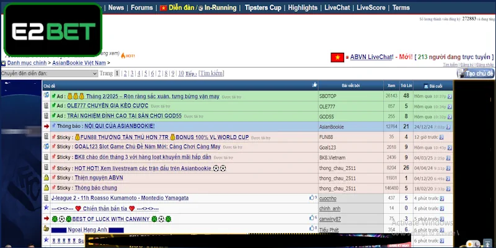Image resolution: width=496 pixels, height=248 pixels.
Task: Open the Forums menu item
Action: click(x=142, y=7)
